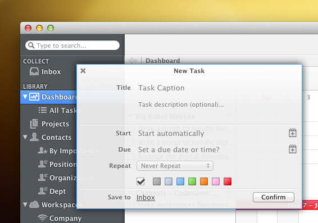The width and height of the screenshot is (318, 223).
Task: Select the orange color swatch
Action: click(x=204, y=181)
